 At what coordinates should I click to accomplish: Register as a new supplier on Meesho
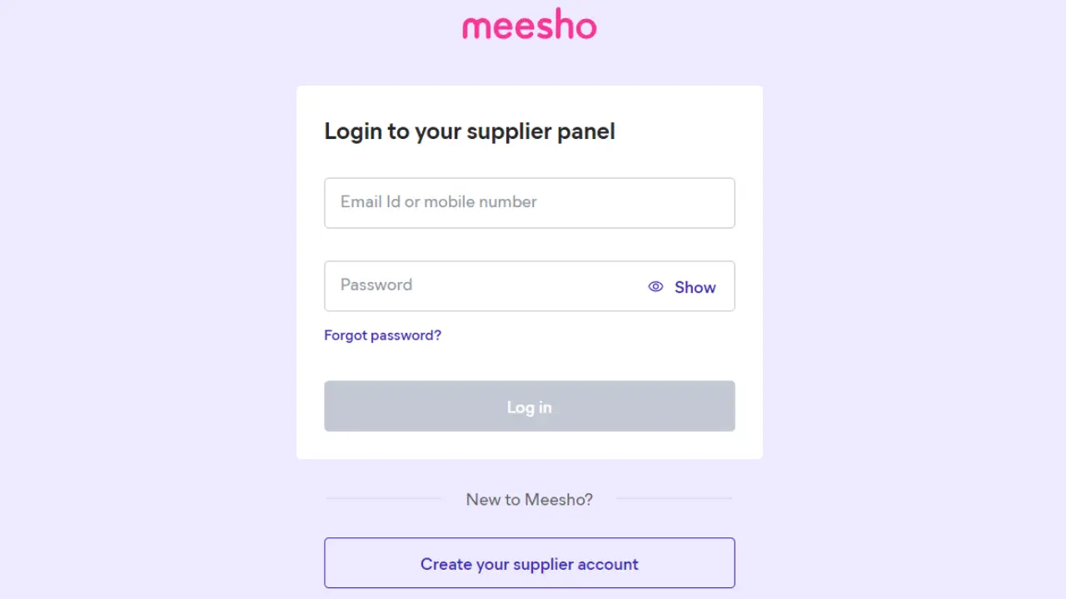[x=529, y=563]
